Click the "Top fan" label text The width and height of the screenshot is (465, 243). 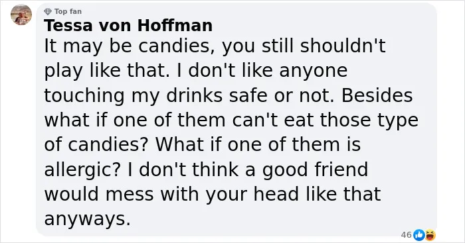[68, 11]
